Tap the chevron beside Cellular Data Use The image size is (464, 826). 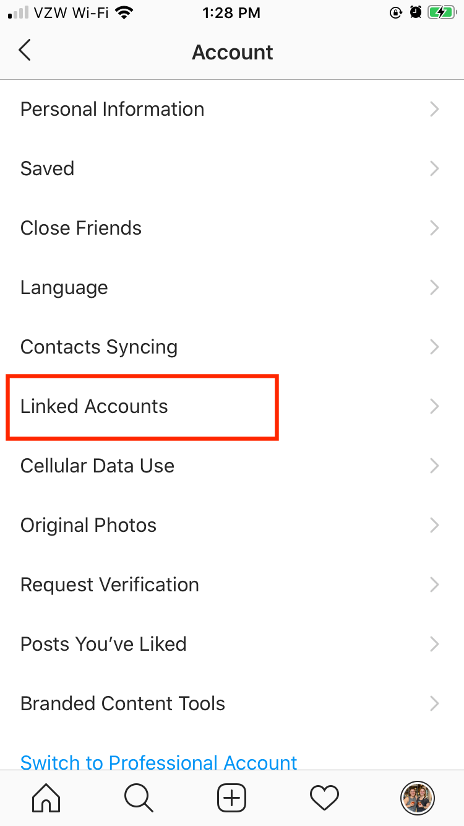(434, 466)
